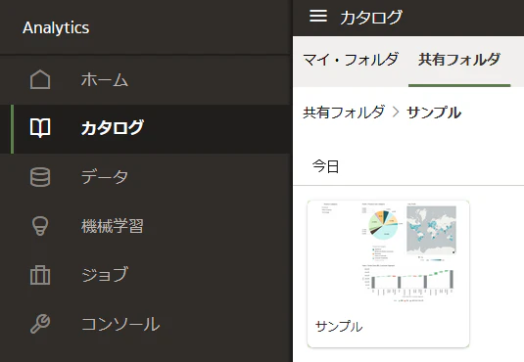Open the サンプル workbook thumbnail

click(x=388, y=253)
